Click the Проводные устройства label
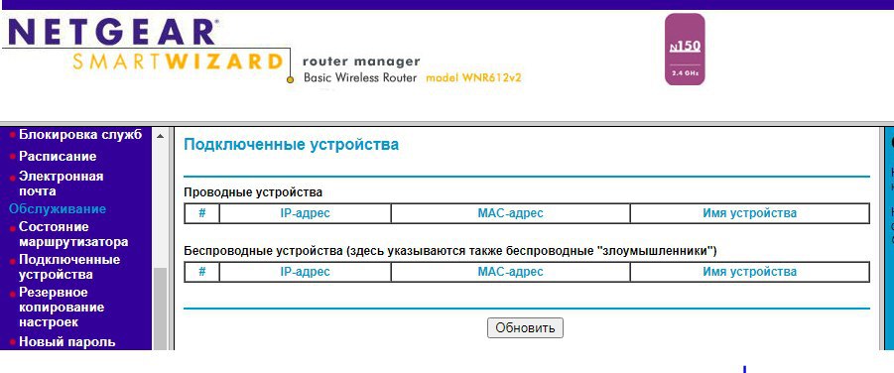 pos(253,192)
